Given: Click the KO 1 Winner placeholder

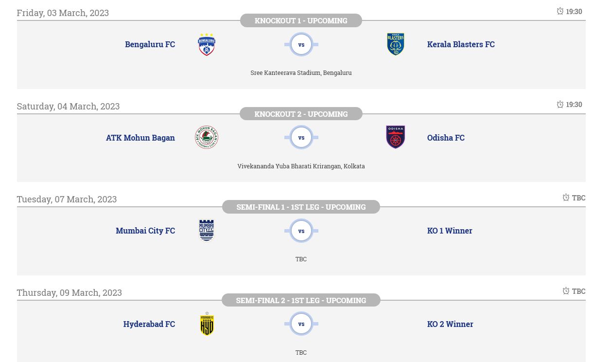Looking at the screenshot, I should pyautogui.click(x=449, y=231).
